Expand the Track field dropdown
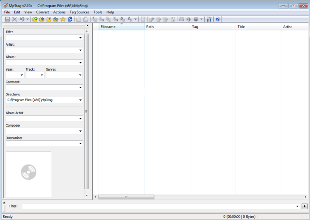Image resolution: width=310 pixels, height=220 pixels. click(x=42, y=75)
